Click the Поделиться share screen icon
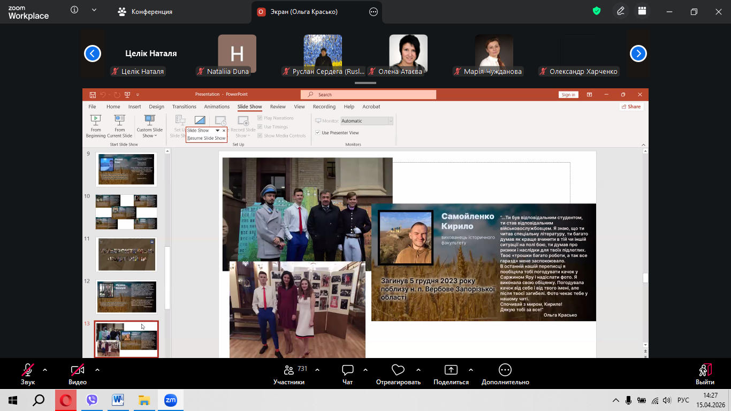Viewport: 731px width, 411px height. pyautogui.click(x=451, y=370)
